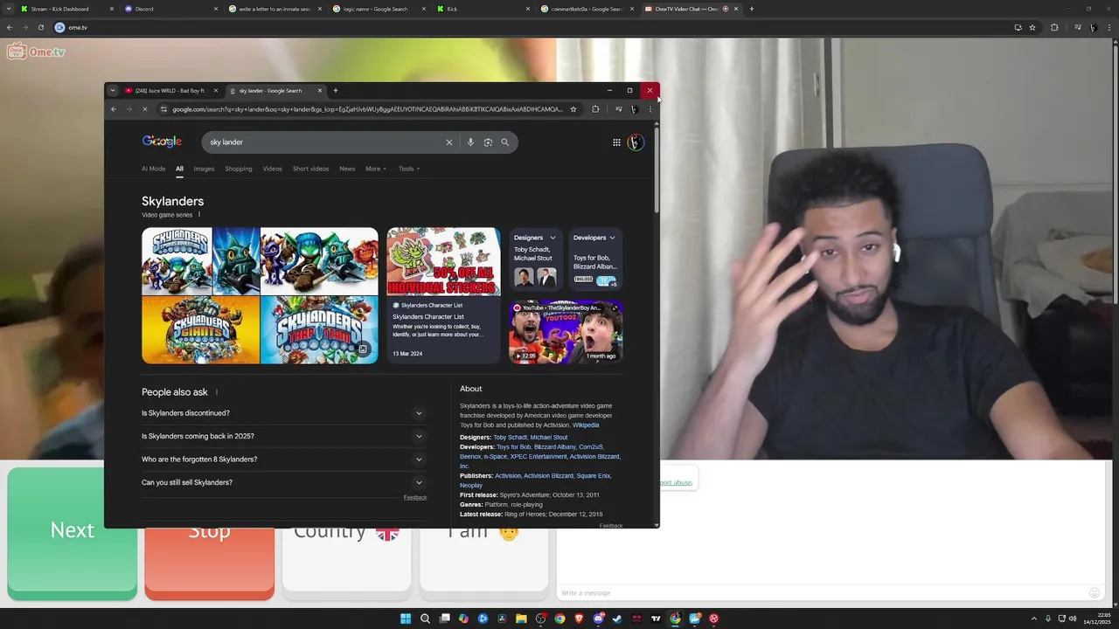Stop loading the Google search page
1119x629 pixels.
pyautogui.click(x=144, y=109)
